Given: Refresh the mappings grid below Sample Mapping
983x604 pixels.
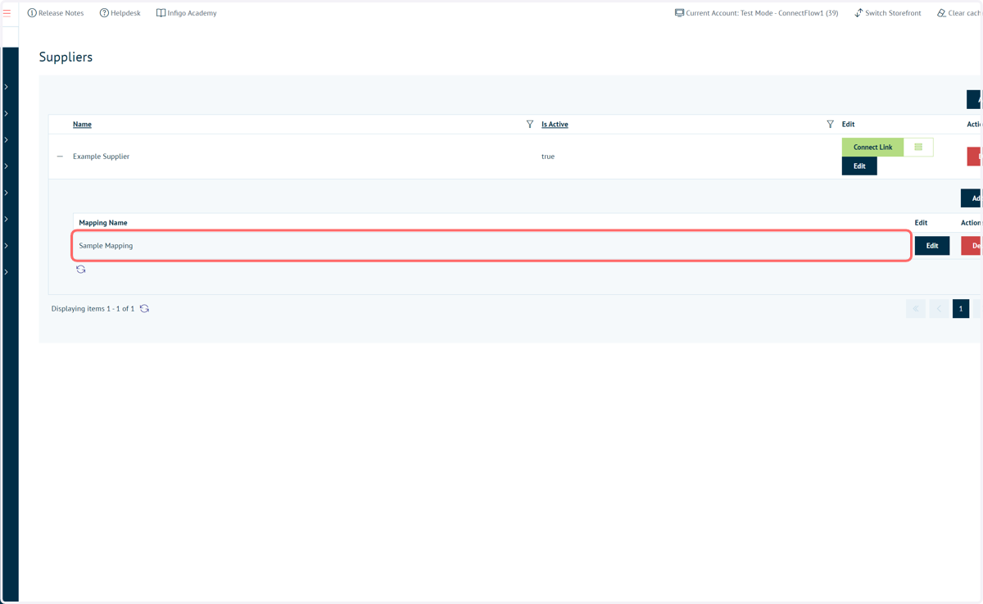Looking at the screenshot, I should 81,270.
